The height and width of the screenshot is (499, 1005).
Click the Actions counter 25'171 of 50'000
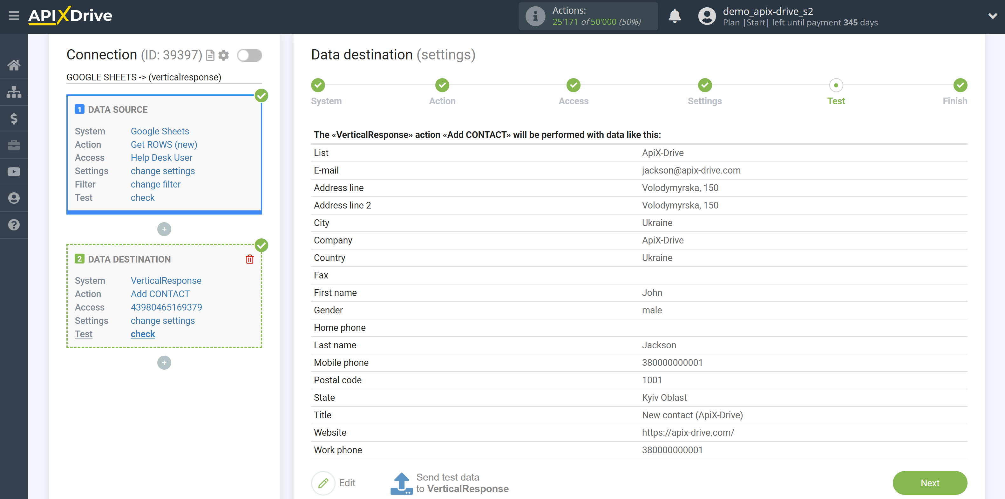[596, 22]
